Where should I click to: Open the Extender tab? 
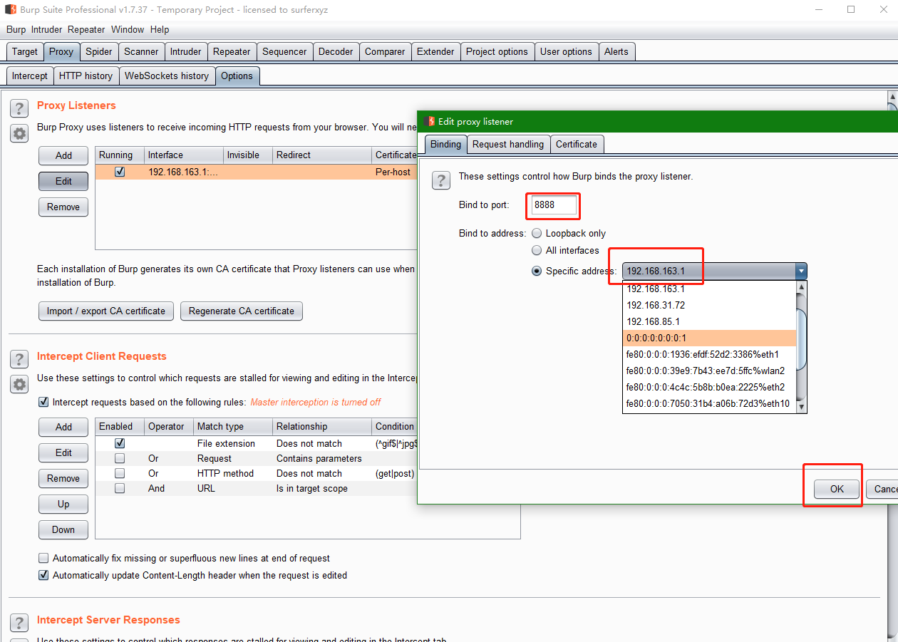435,51
